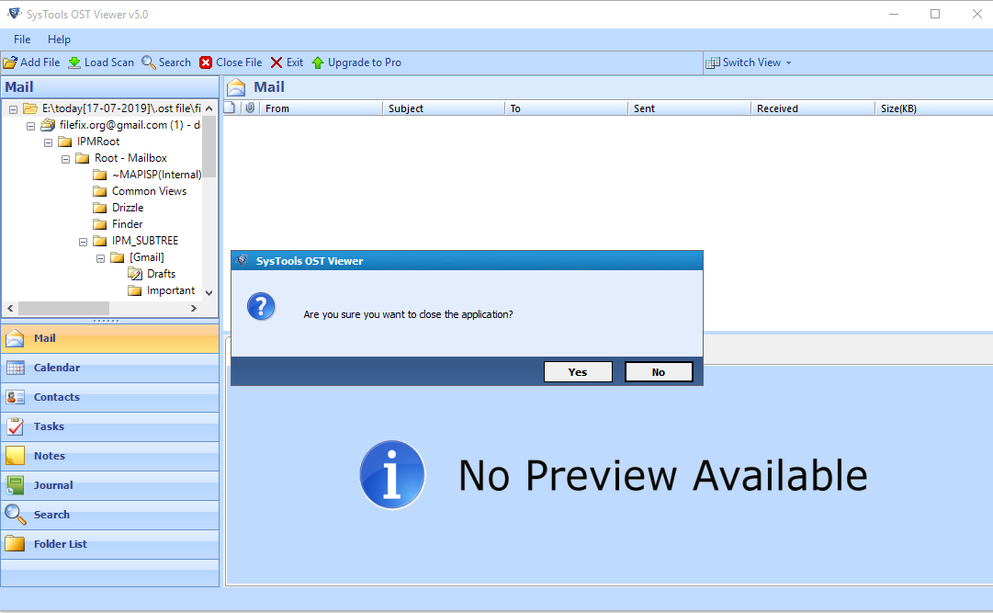993x613 pixels.
Task: Collapse the [Gmail] folder node
Action: 101,258
